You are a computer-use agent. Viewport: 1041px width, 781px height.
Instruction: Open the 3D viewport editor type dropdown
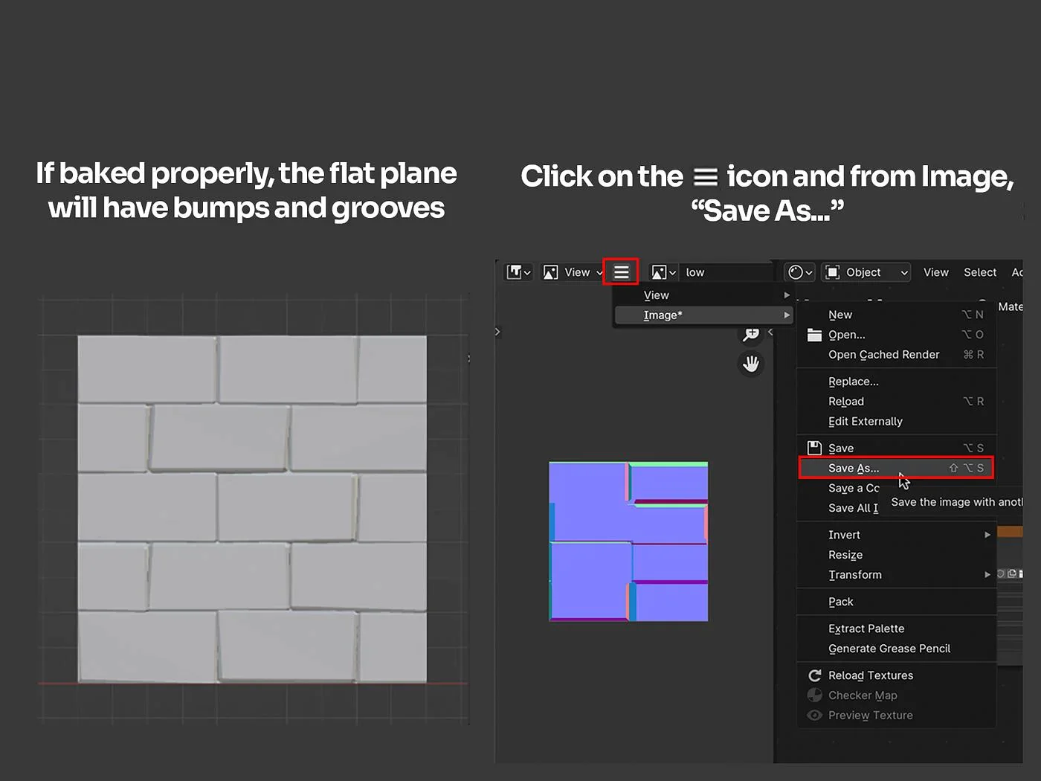pos(800,272)
